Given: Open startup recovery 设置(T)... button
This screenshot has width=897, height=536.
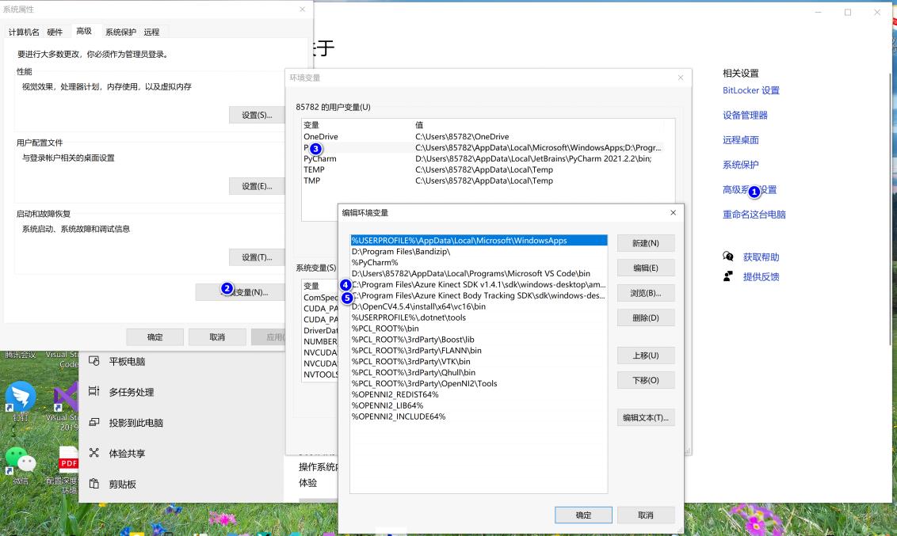Looking at the screenshot, I should [x=257, y=257].
